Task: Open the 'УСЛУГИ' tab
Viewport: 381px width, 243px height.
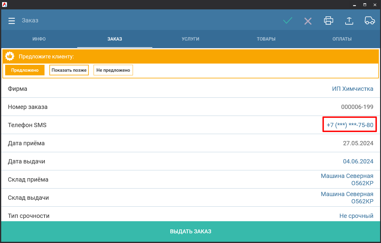Action: (190, 39)
